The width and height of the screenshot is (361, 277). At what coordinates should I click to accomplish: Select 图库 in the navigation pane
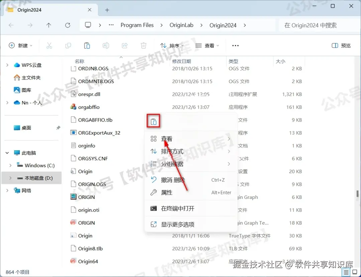coord(22,90)
